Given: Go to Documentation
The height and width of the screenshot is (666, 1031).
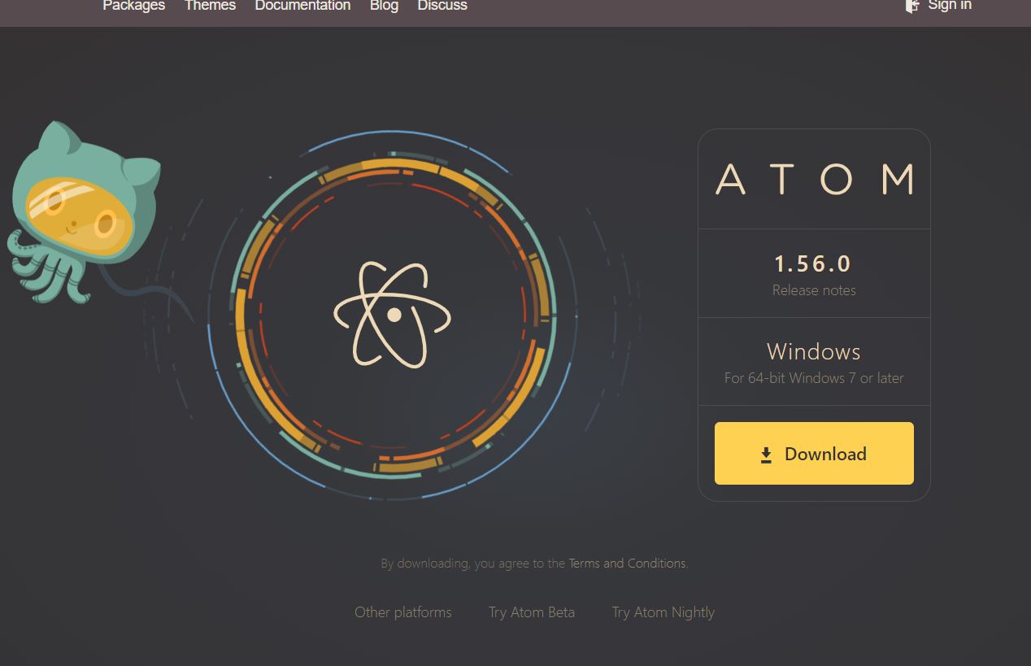Looking at the screenshot, I should click(x=302, y=6).
